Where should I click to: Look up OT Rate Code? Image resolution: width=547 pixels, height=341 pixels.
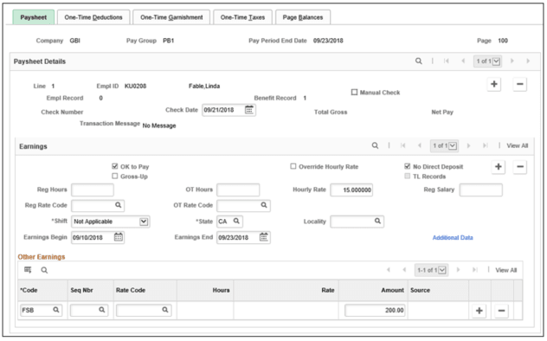point(264,205)
